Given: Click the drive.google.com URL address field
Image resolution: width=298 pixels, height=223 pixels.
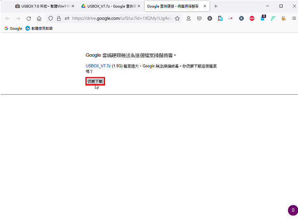Looking at the screenshot, I should [x=123, y=18].
